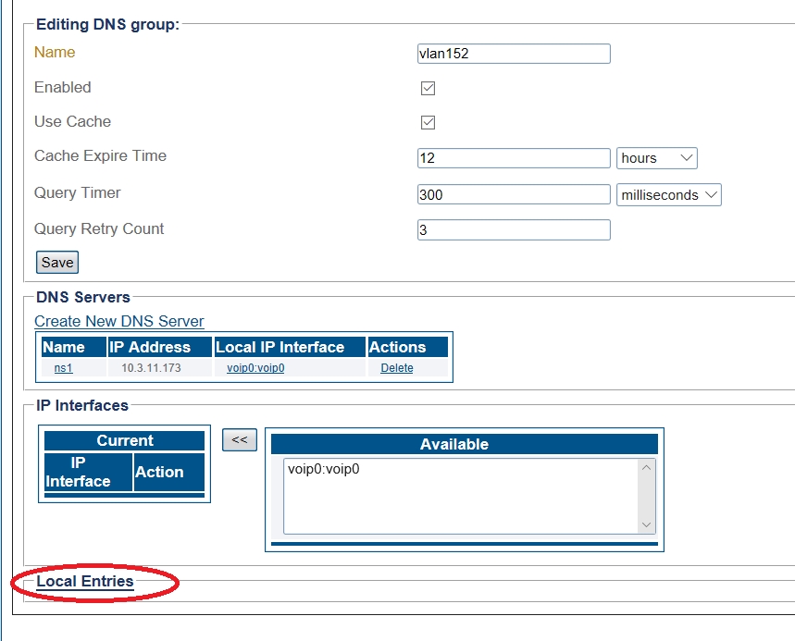Click the IP Address column header
The image size is (795, 641).
coord(149,348)
